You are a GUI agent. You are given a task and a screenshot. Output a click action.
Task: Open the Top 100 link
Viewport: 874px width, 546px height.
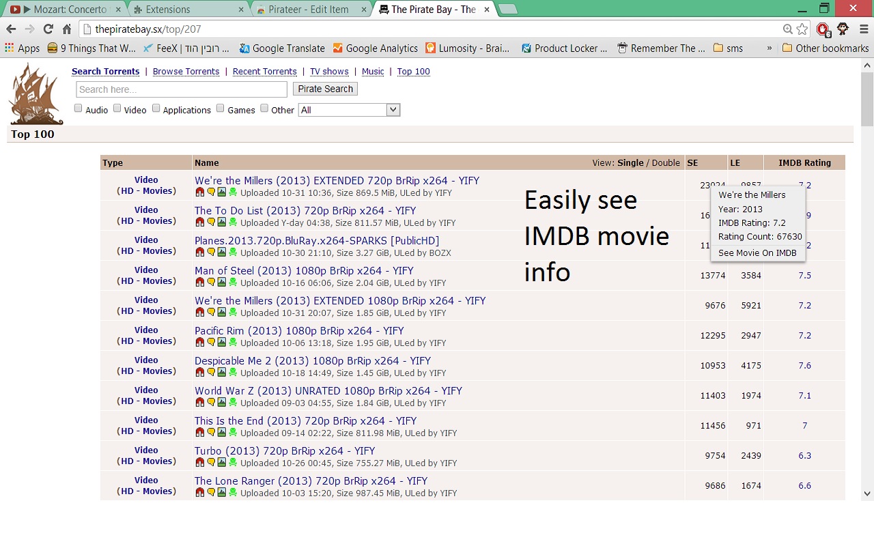point(414,72)
